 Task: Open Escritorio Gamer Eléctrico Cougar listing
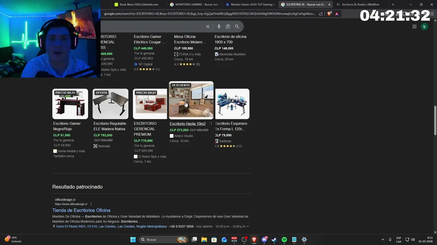[x=150, y=39]
